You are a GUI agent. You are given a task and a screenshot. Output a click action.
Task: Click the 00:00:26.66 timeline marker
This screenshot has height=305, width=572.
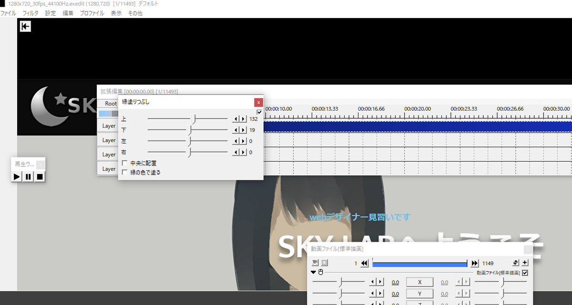pyautogui.click(x=510, y=109)
